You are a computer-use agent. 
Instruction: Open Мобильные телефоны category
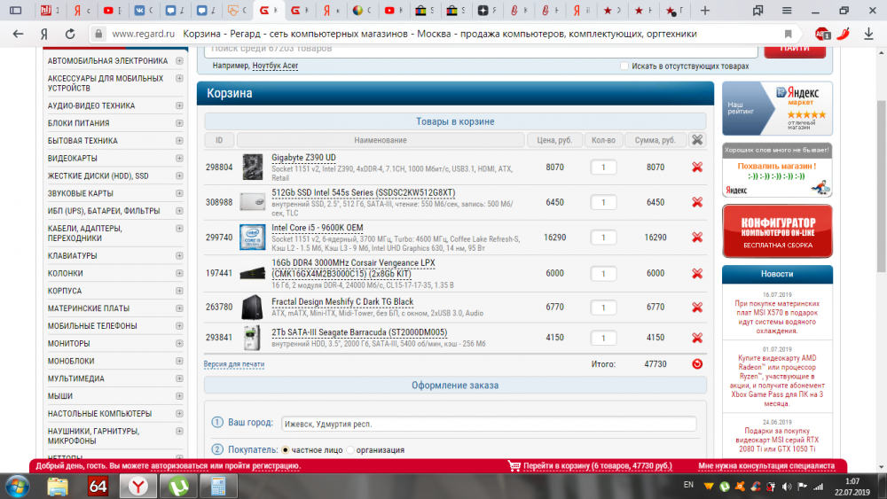(92, 326)
